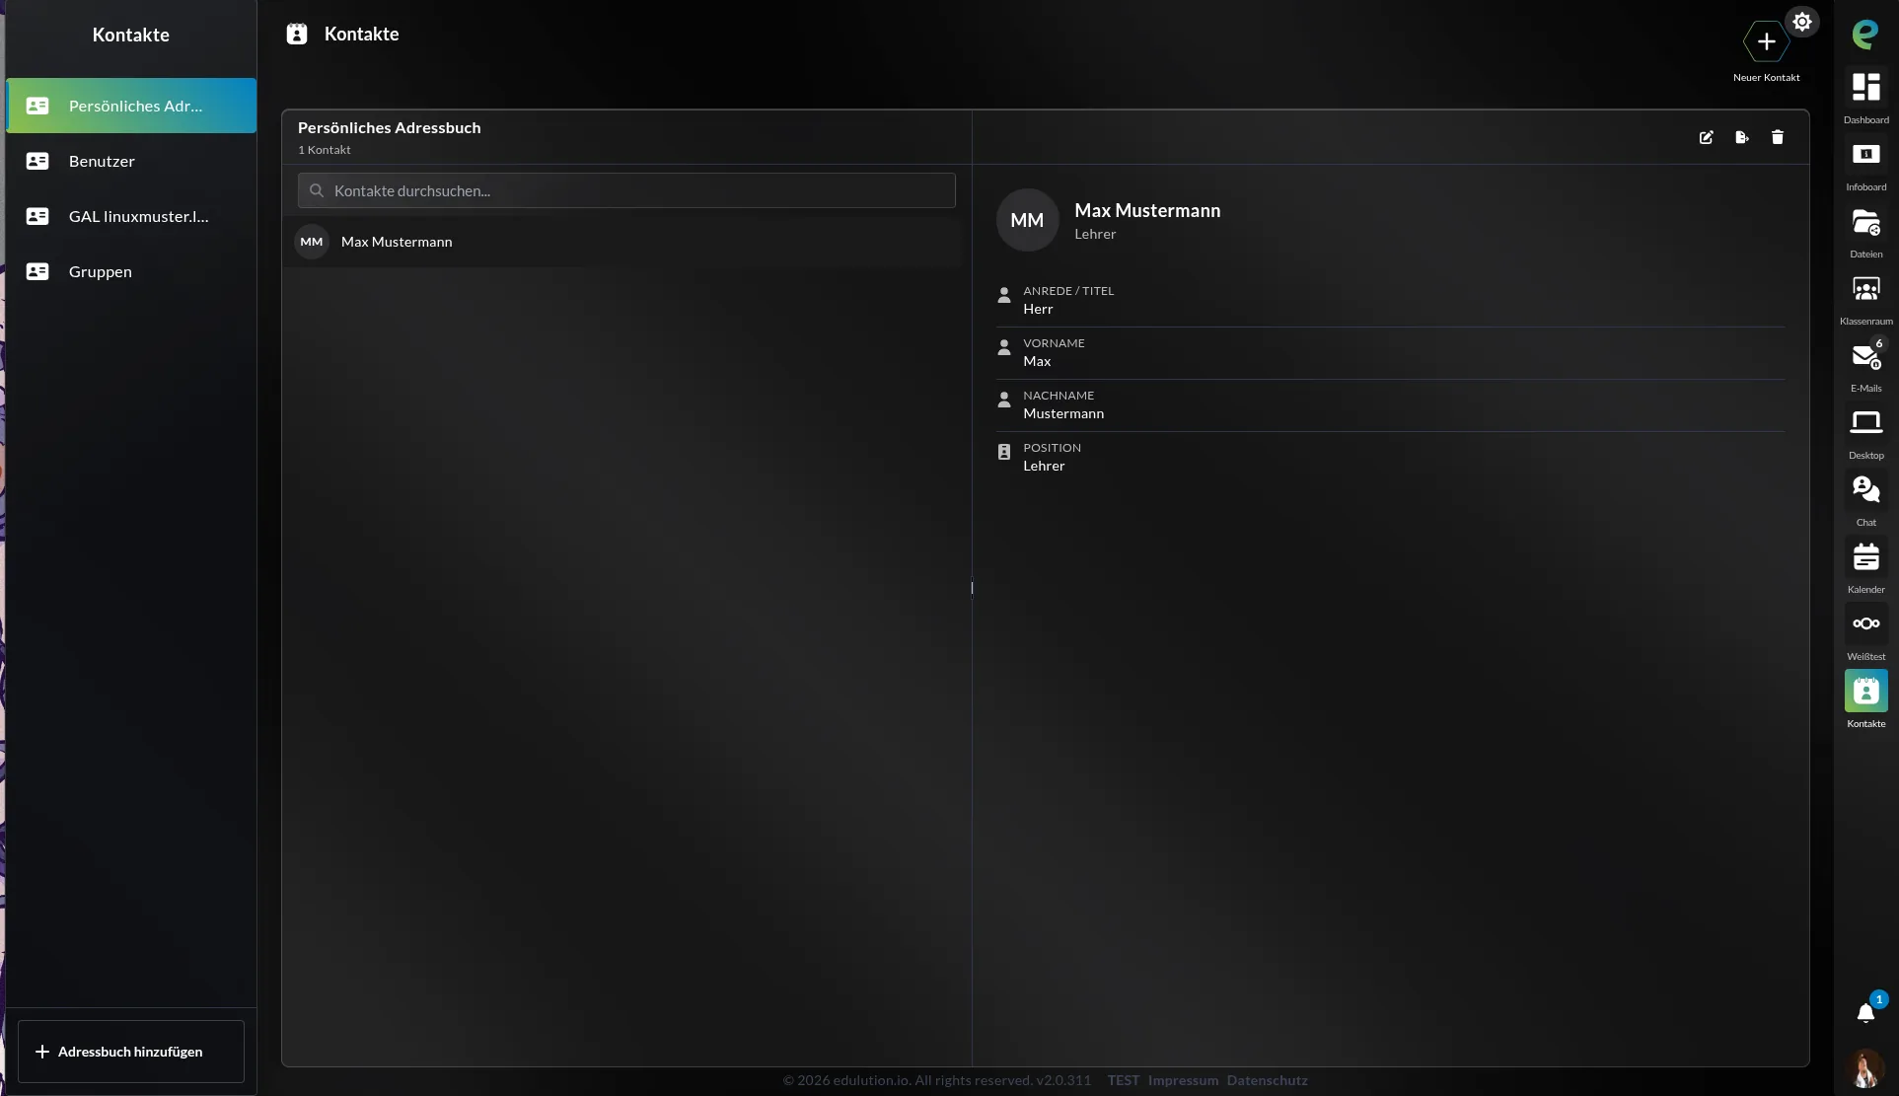Select the Gruppen address book
Screen dimensions: 1899x1096
click(131, 271)
